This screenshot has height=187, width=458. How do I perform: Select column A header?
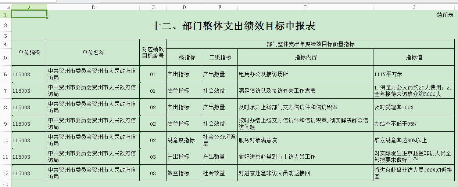coord(29,7)
